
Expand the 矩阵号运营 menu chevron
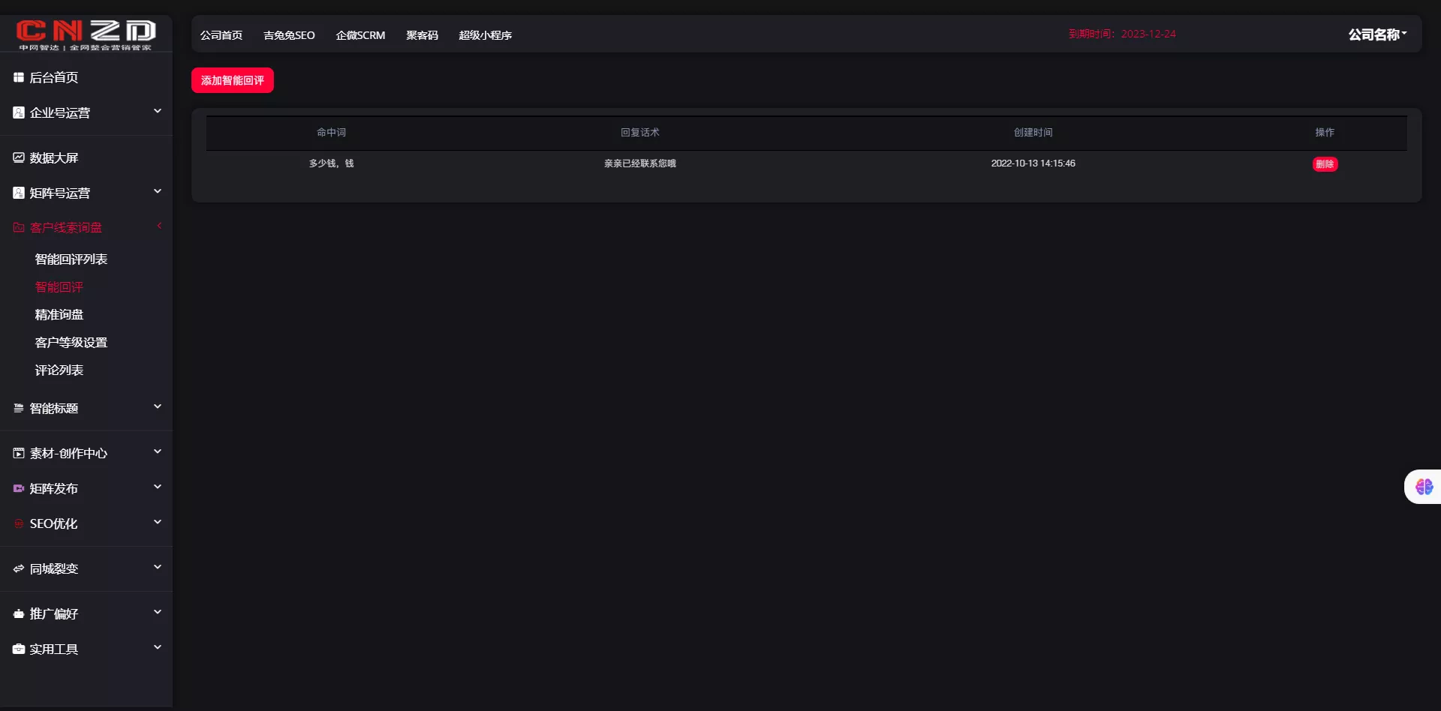158,191
